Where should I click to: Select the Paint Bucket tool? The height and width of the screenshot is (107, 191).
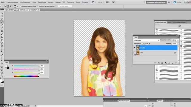2,46
